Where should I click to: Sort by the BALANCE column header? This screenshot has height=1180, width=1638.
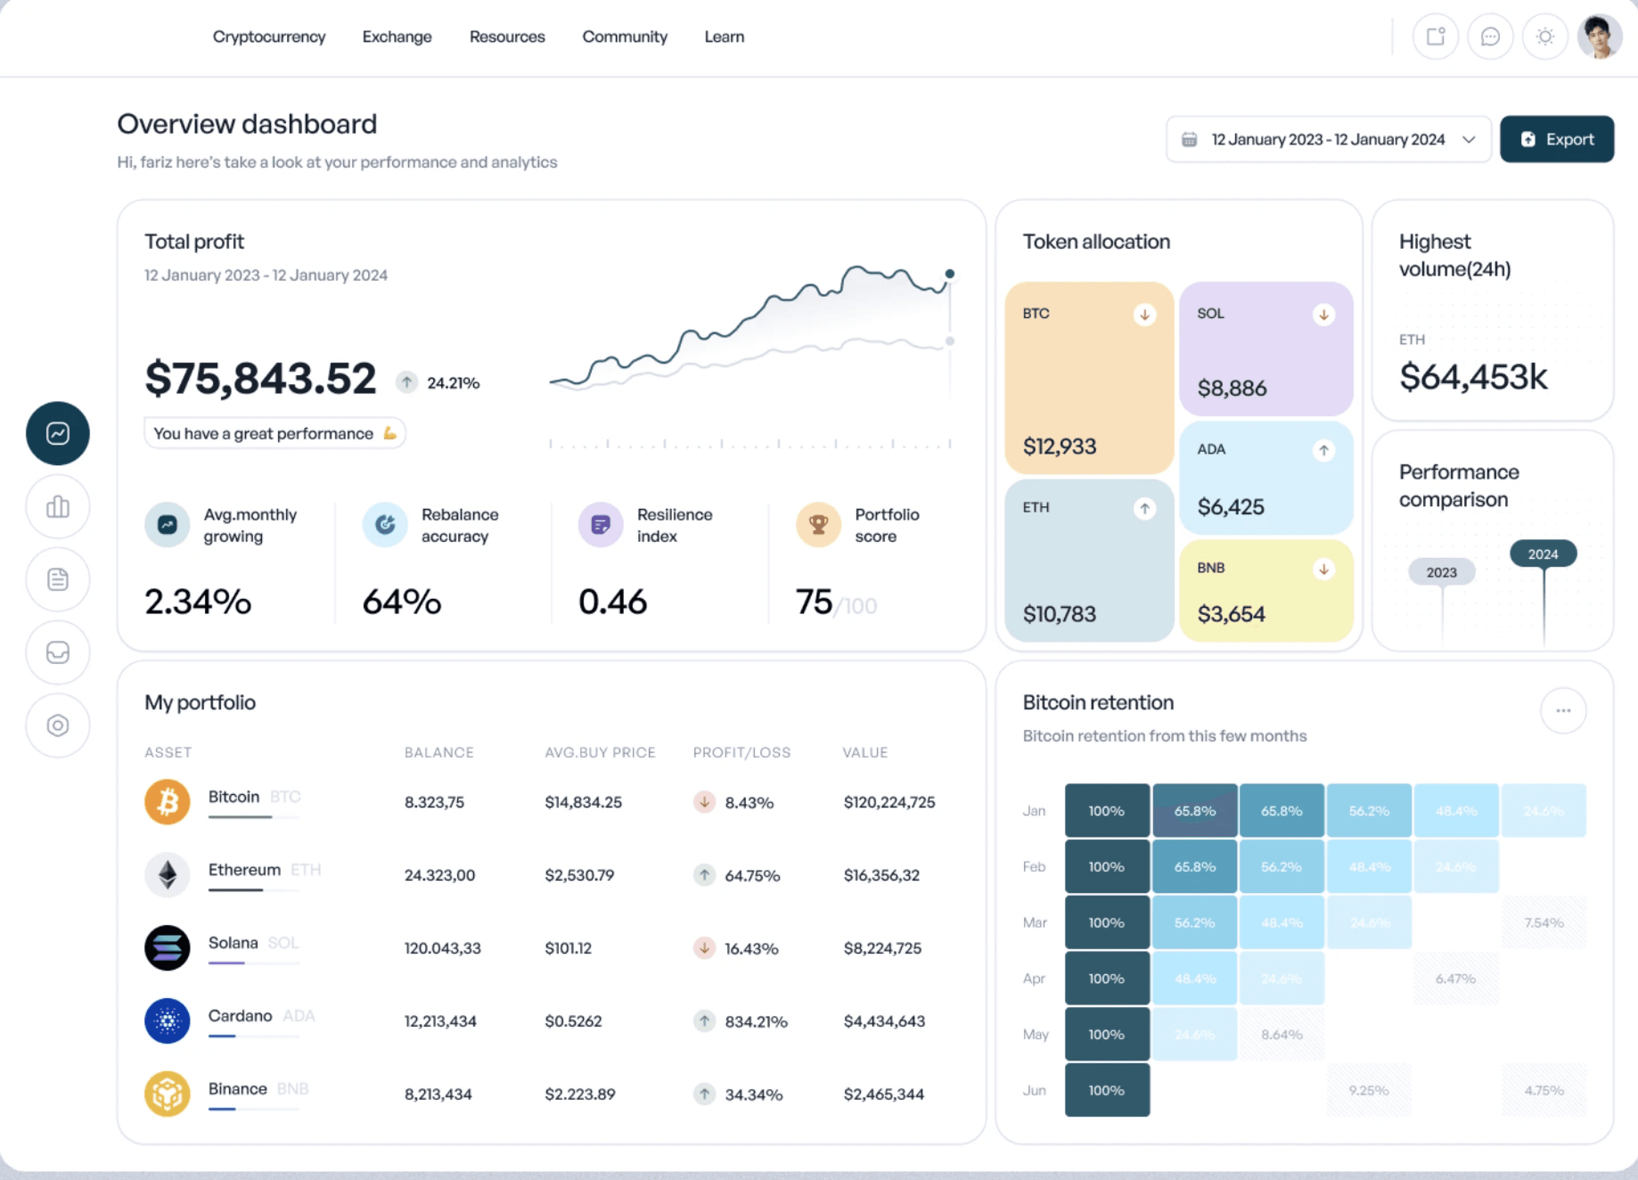pos(439,753)
